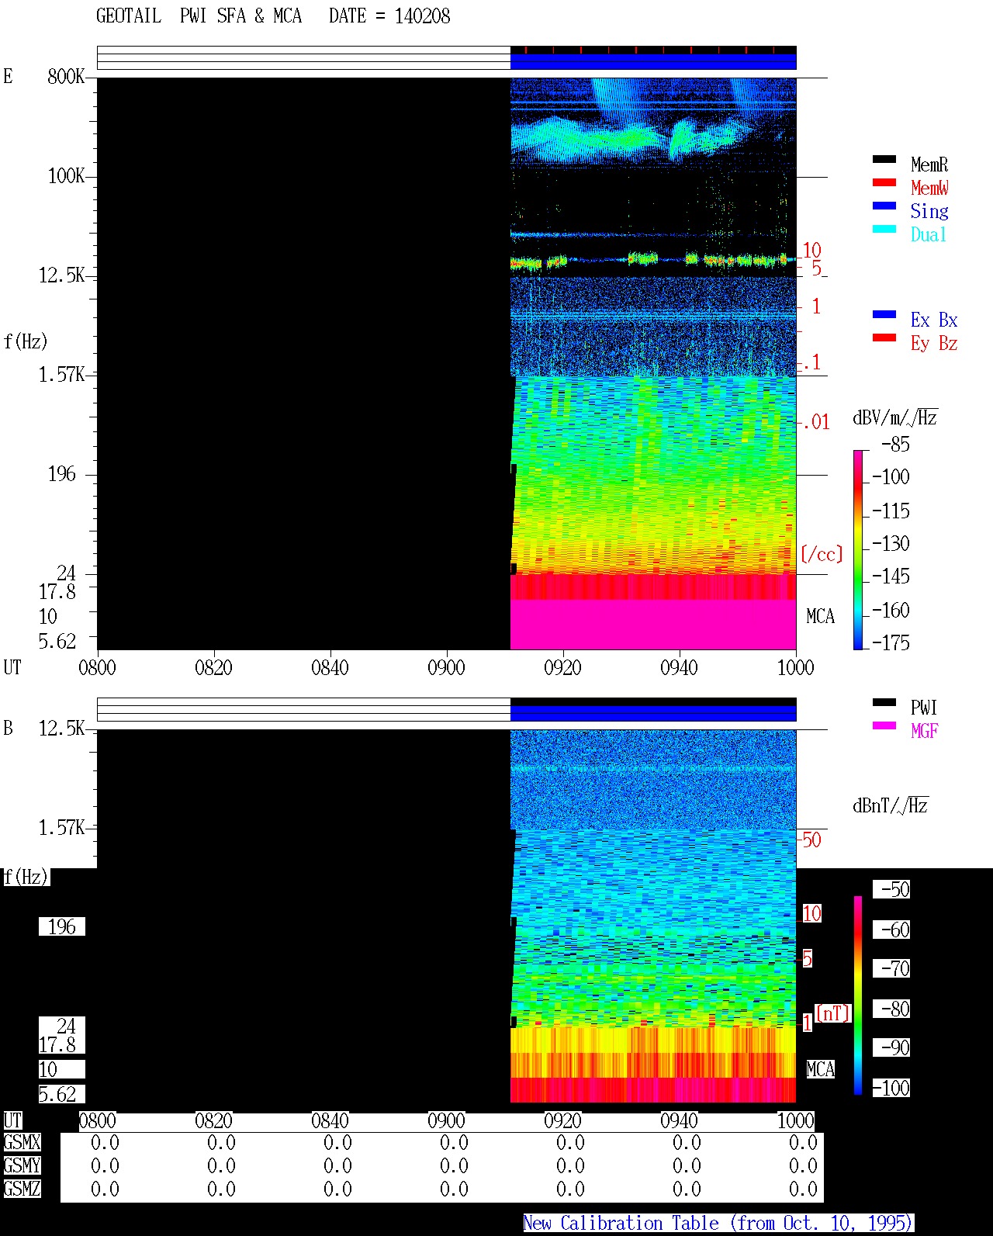Click the DATE = 140208 header text

[x=389, y=16]
